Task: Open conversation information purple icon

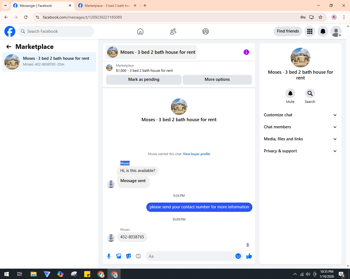Action: click(x=246, y=52)
